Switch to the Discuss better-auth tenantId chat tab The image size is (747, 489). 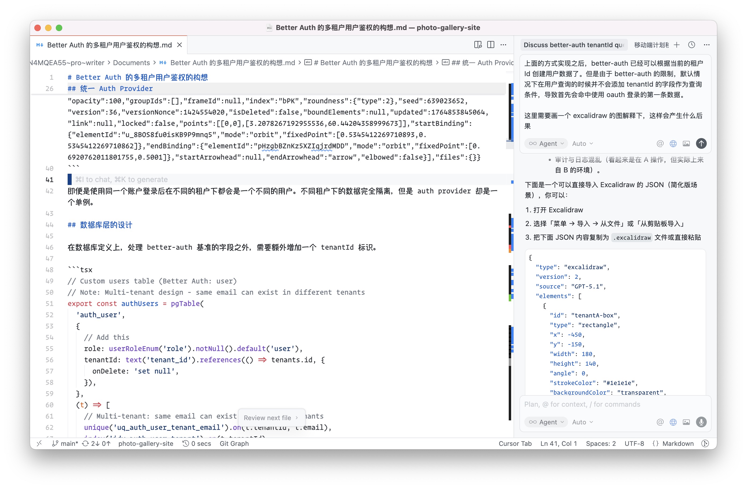coord(573,45)
